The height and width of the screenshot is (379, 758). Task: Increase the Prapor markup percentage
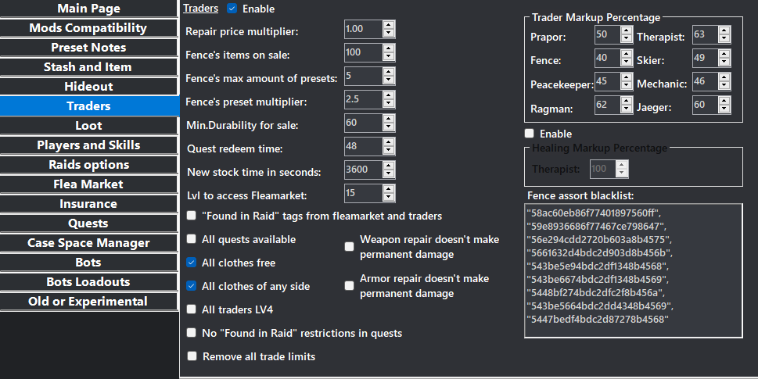[625, 31]
